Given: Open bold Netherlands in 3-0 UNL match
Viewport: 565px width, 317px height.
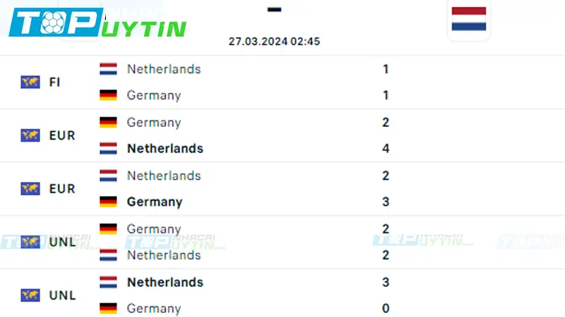Looking at the screenshot, I should (165, 282).
